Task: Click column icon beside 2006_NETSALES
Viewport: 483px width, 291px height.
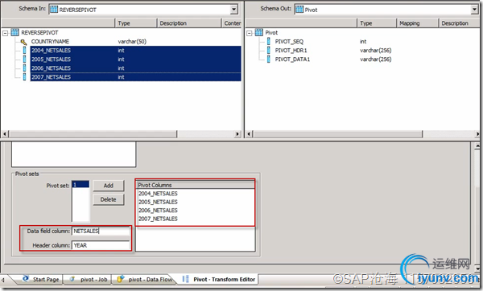Action: (x=25, y=68)
